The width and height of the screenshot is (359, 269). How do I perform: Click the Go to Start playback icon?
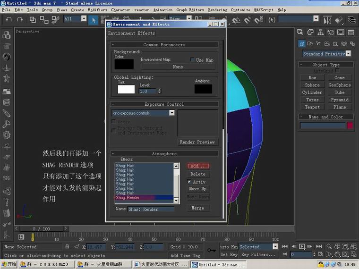[284, 246]
